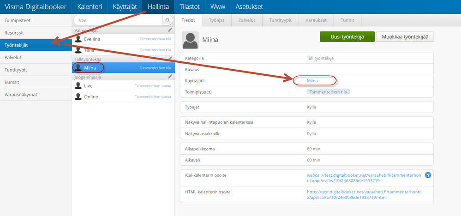The width and height of the screenshot is (461, 216).
Task: Click the Tammenterhon tila location tag
Action: click(x=329, y=92)
